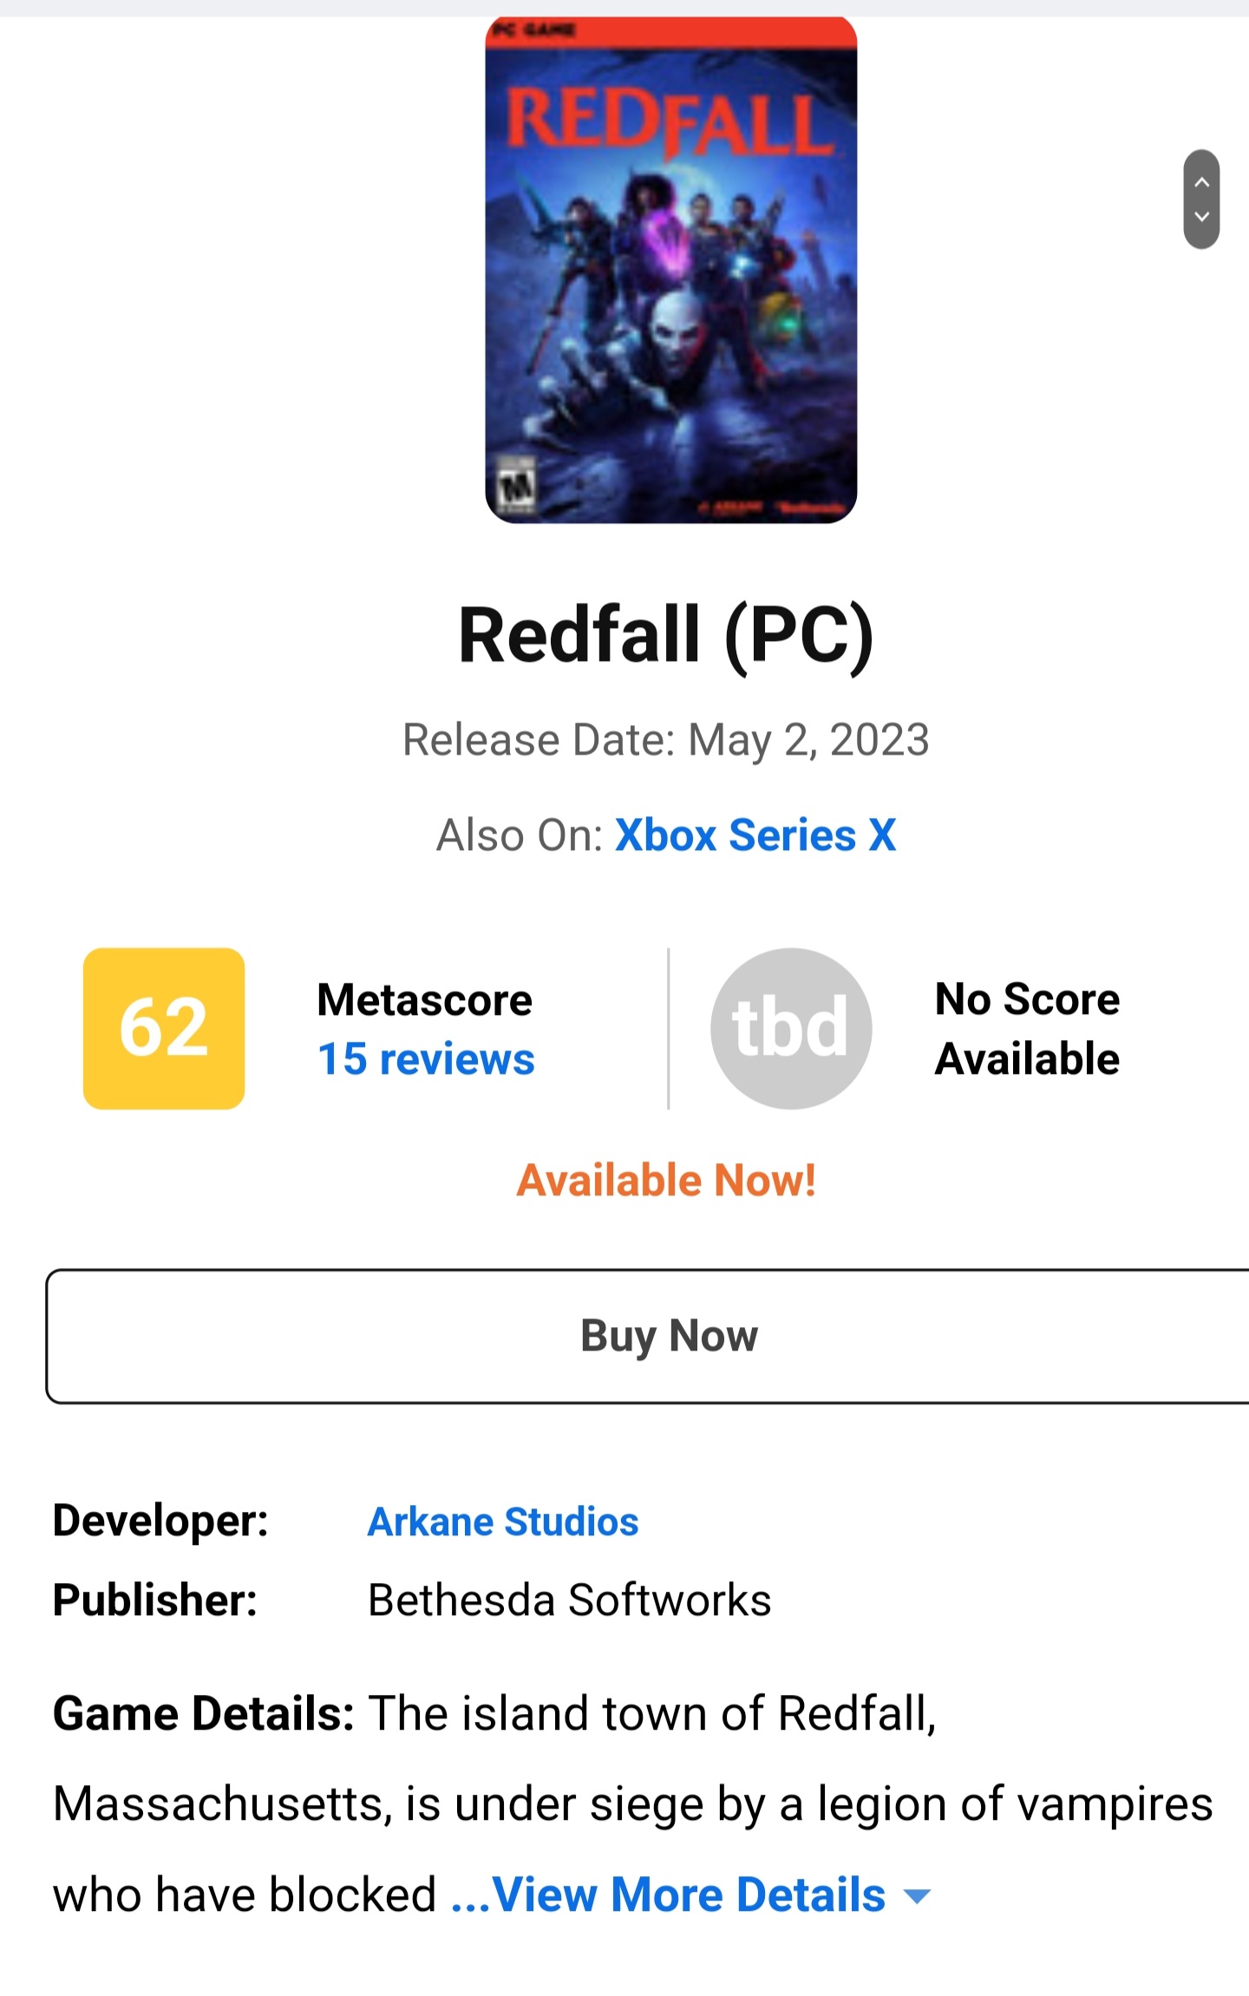Click the No Score Available text
The height and width of the screenshot is (1996, 1249).
point(1027,1029)
